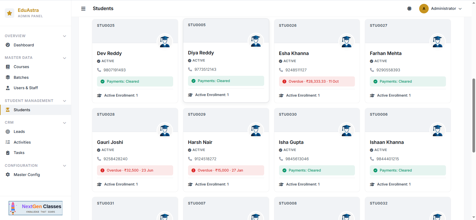Select Students in the sidebar
The width and height of the screenshot is (476, 220).
[x=35, y=110]
